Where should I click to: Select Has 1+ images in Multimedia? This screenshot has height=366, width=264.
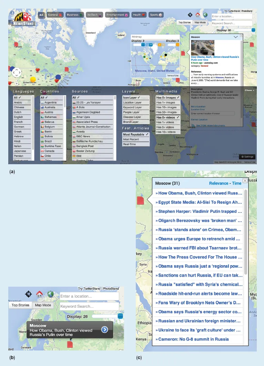(168, 102)
